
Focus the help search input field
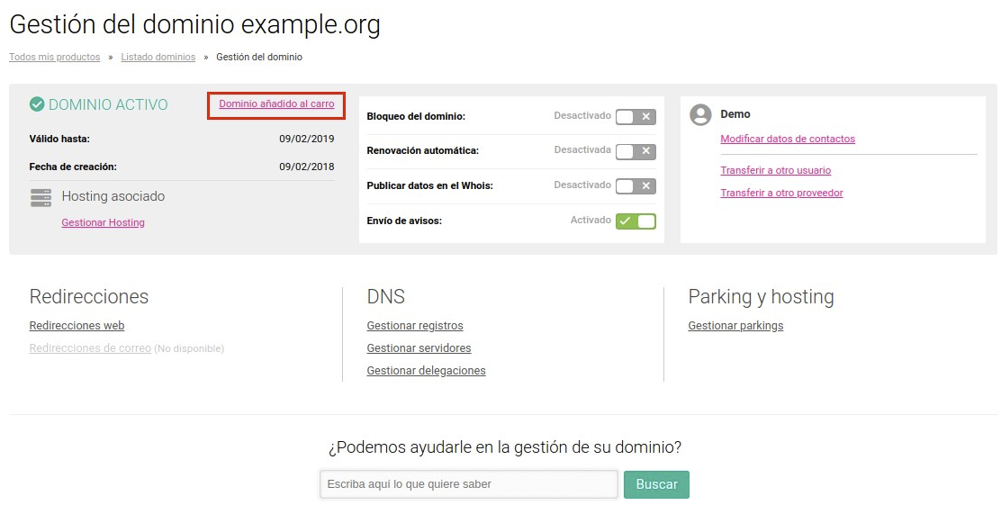coord(469,484)
